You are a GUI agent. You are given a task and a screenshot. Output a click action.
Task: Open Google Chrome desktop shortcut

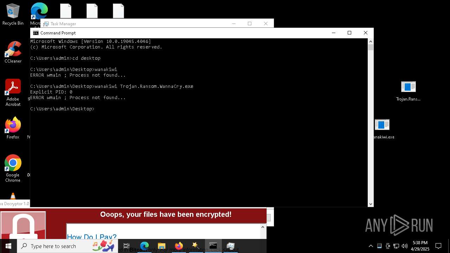click(x=13, y=169)
